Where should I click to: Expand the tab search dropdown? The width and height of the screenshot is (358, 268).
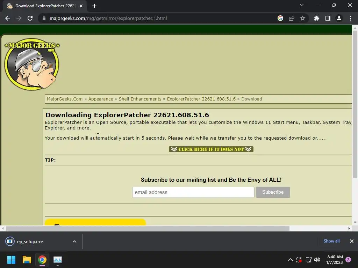point(302,5)
